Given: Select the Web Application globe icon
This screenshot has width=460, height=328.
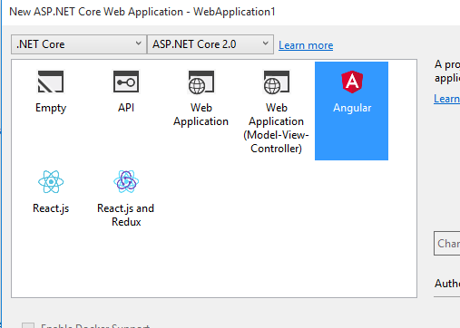Looking at the screenshot, I should (201, 82).
